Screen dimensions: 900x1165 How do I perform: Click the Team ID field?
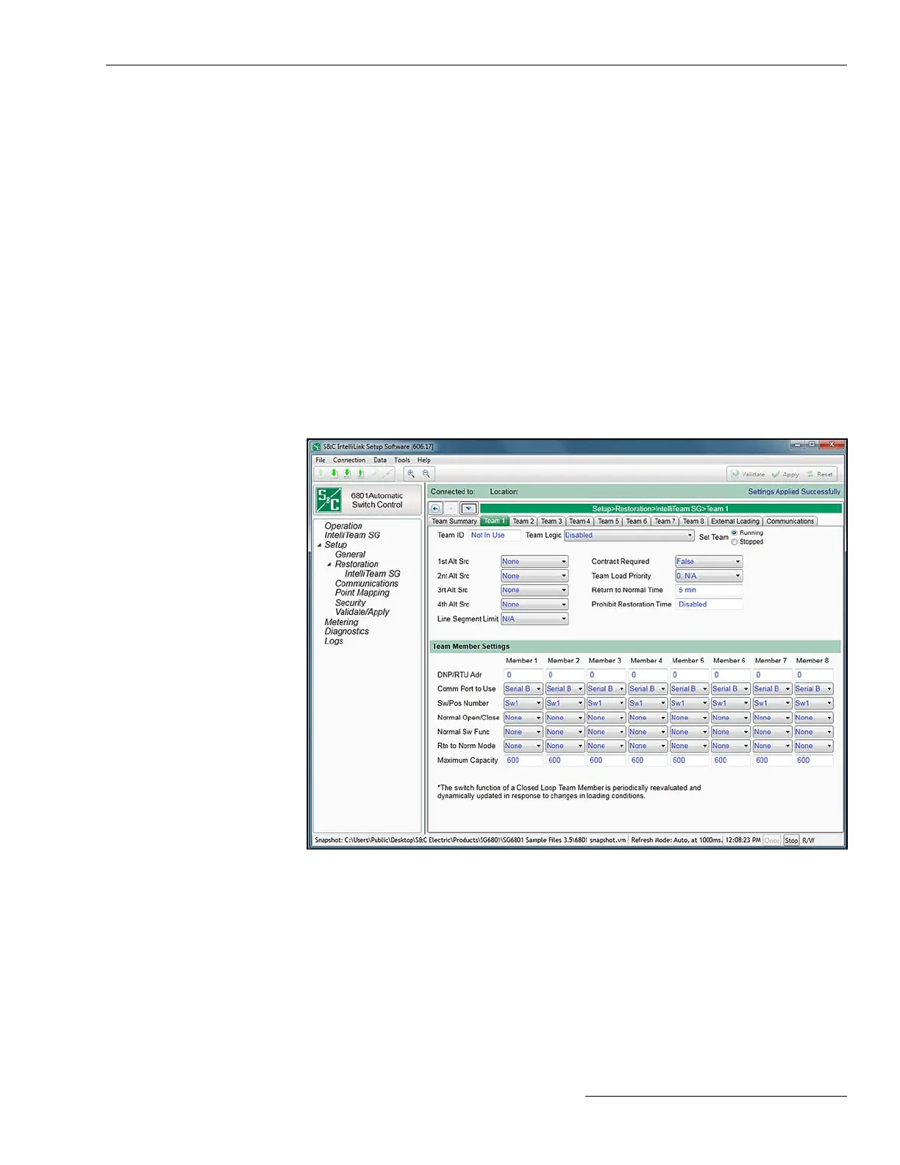pos(494,535)
